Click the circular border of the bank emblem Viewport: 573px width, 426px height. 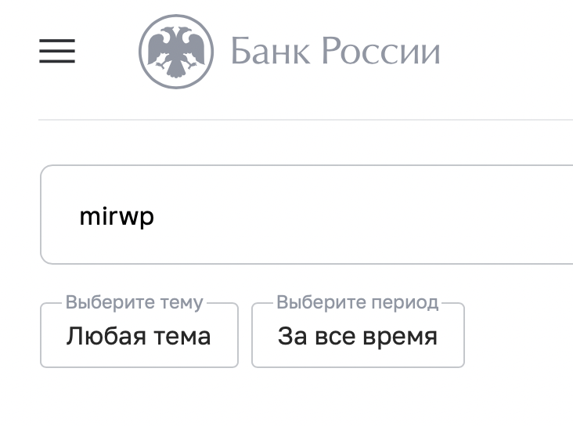tap(142, 52)
